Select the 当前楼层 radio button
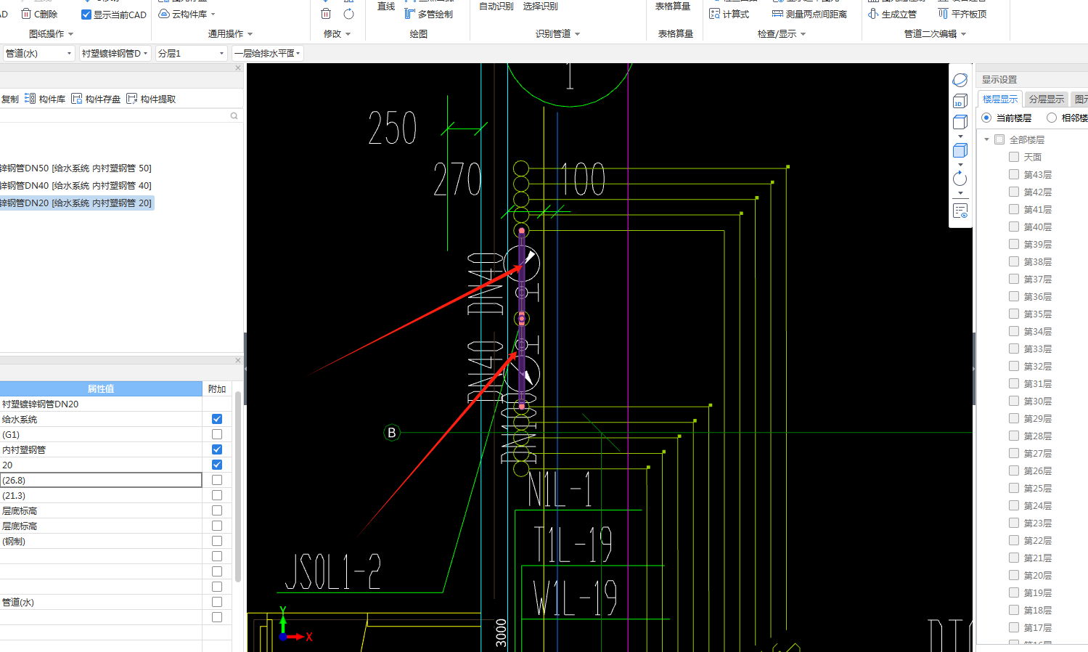Screen dimensions: 1088x652 pyautogui.click(x=986, y=118)
